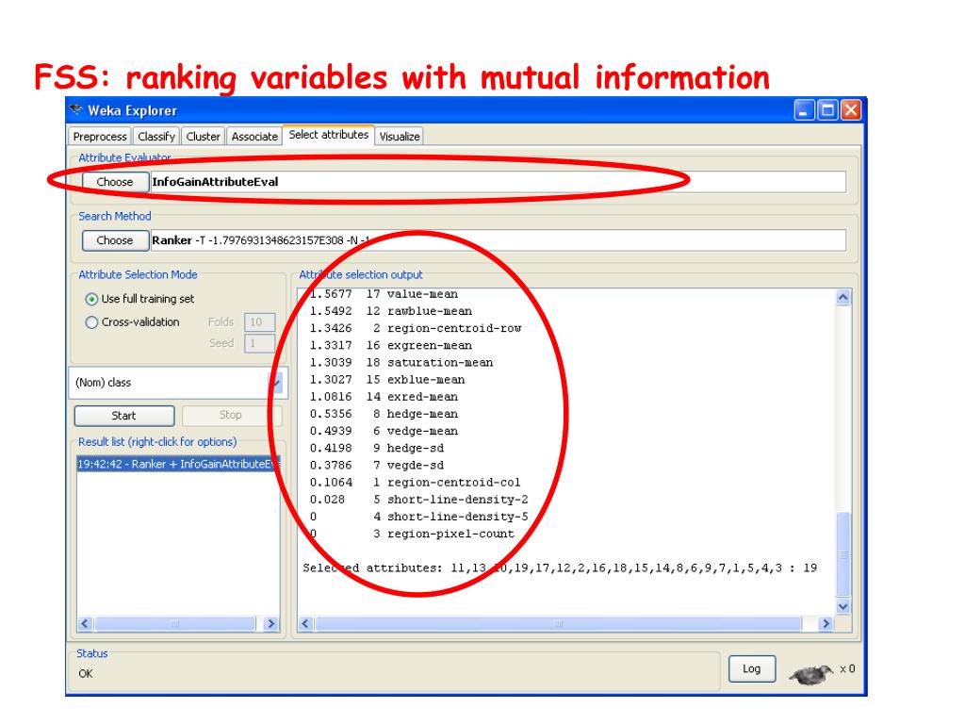Click the region-centroid-col output row
Viewport: 965px width, 724px height.
pyautogui.click(x=416, y=483)
